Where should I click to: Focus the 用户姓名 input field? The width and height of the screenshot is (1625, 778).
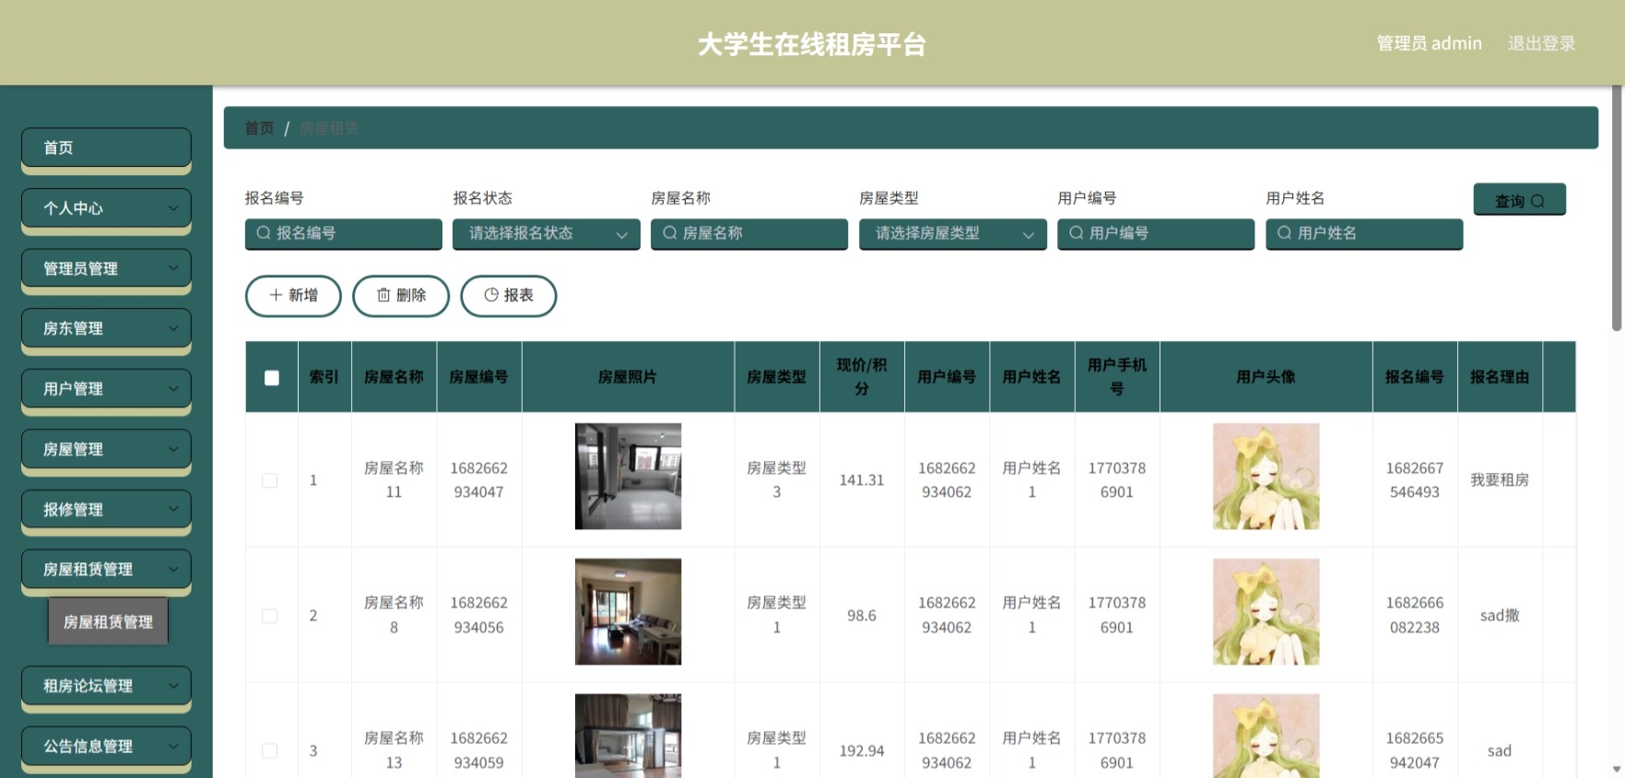(1364, 234)
